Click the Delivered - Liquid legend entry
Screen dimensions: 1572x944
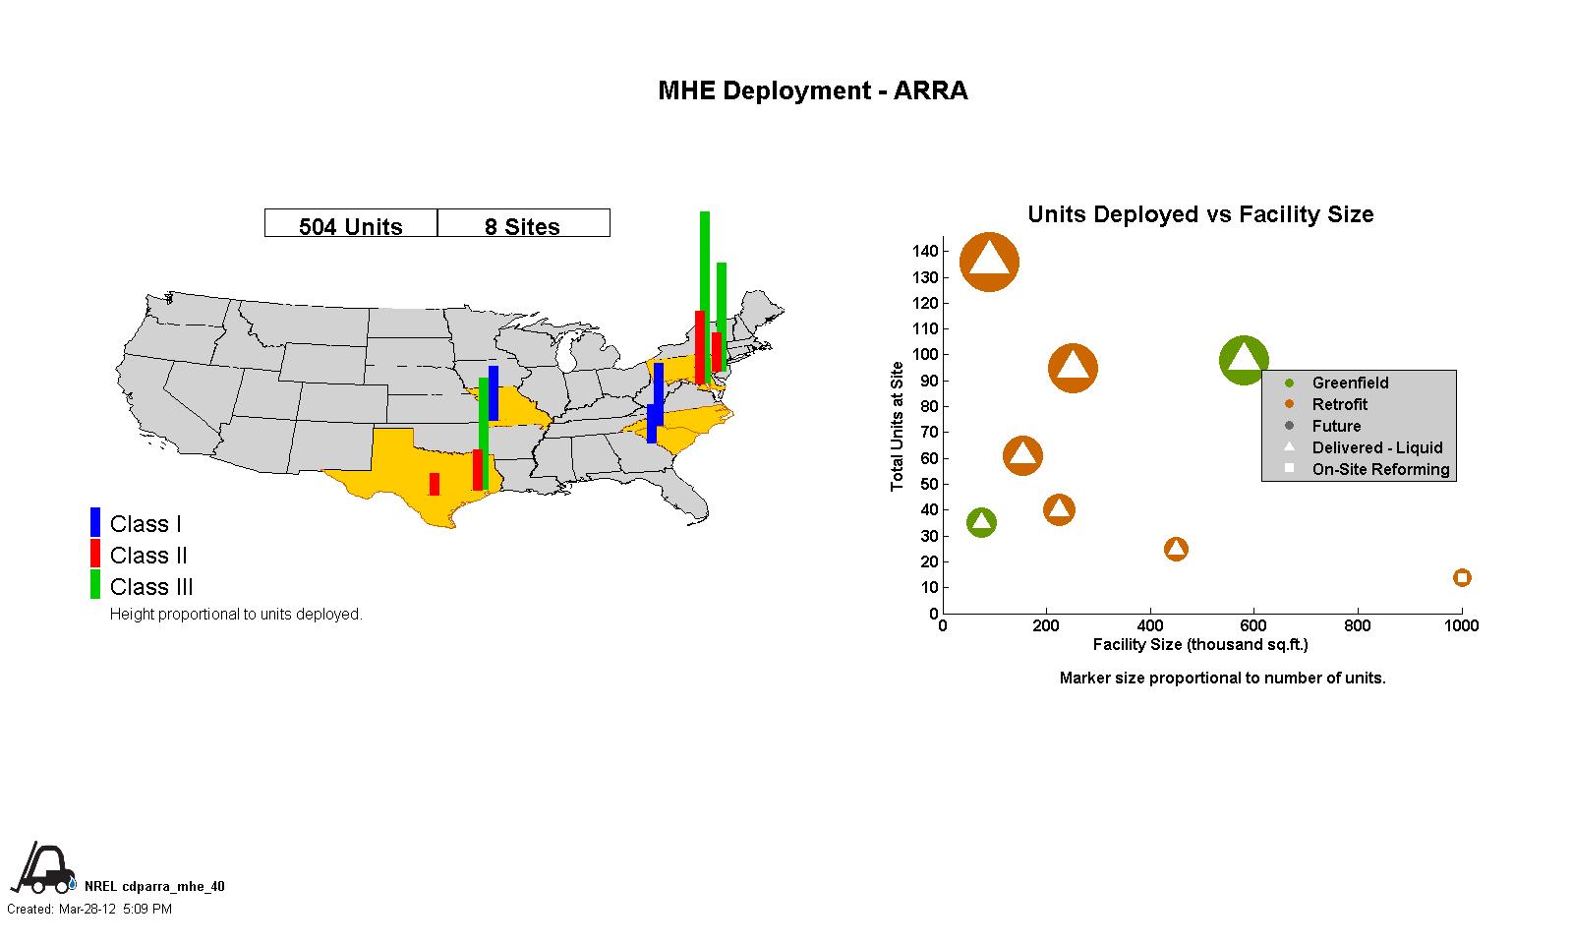pyautogui.click(x=1376, y=447)
